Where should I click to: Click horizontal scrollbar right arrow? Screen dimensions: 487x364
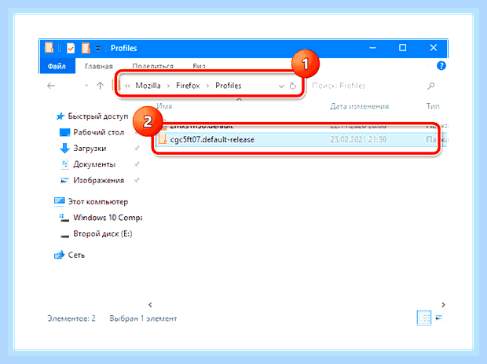(443, 304)
